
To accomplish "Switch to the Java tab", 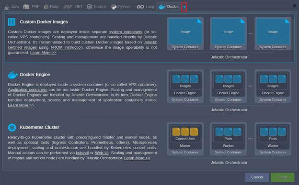I will [11, 7].
